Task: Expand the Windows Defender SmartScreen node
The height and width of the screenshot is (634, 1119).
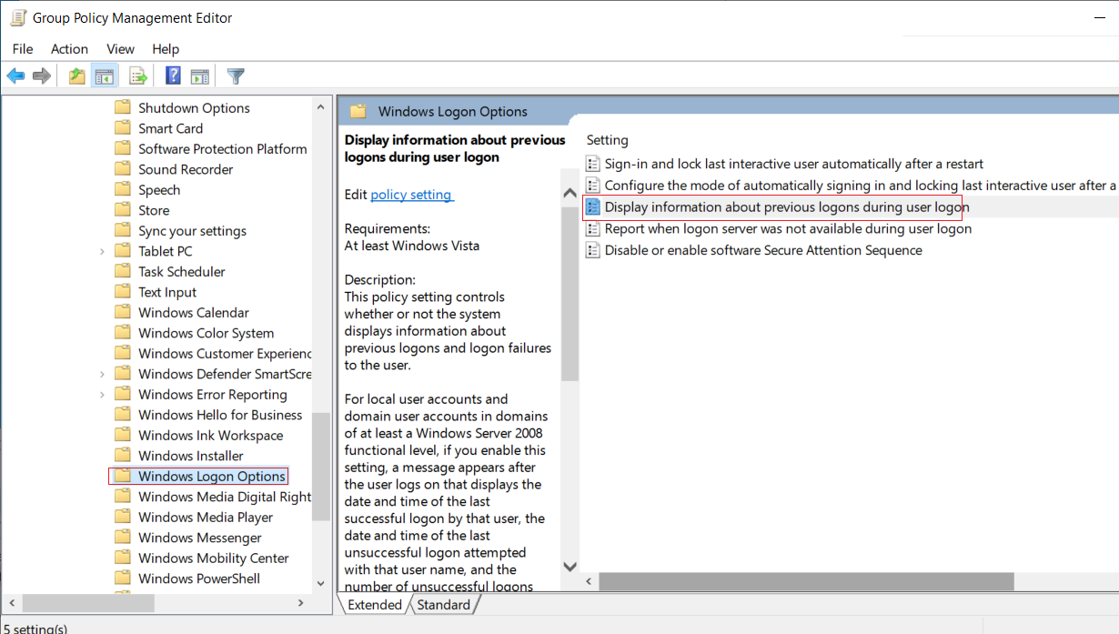Action: tap(102, 374)
